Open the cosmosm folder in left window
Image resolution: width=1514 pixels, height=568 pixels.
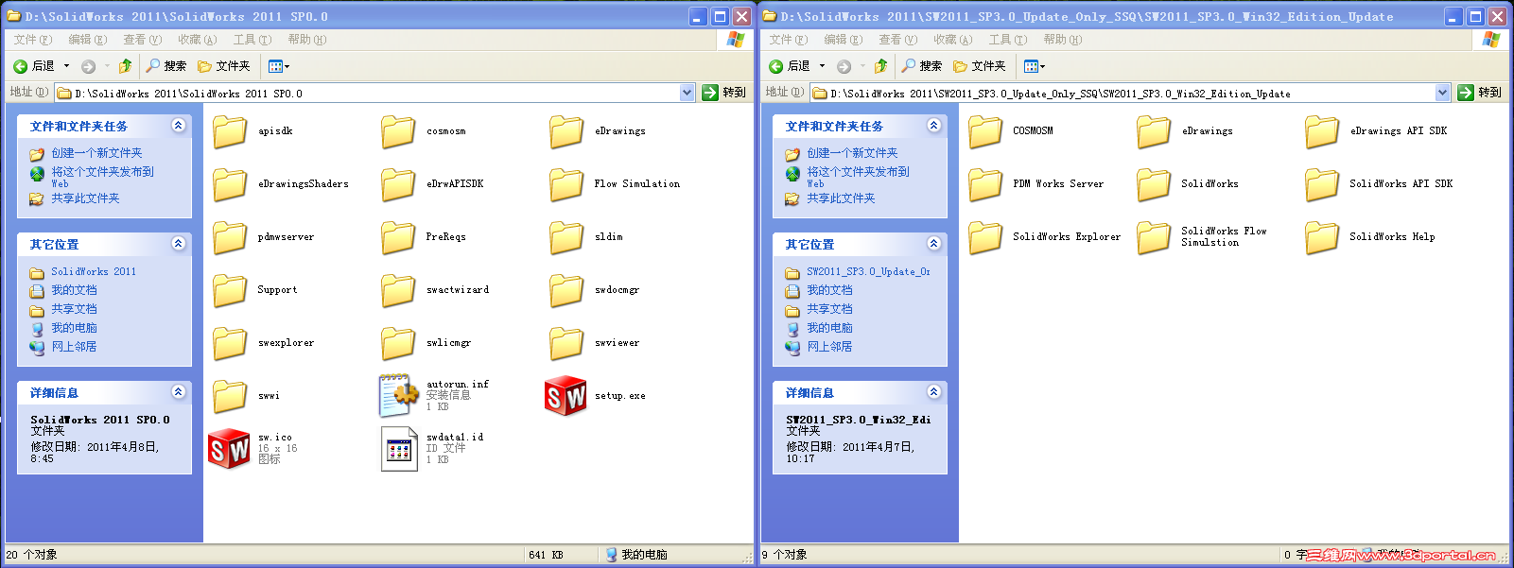[398, 131]
